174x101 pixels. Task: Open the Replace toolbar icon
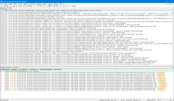click(31, 6)
